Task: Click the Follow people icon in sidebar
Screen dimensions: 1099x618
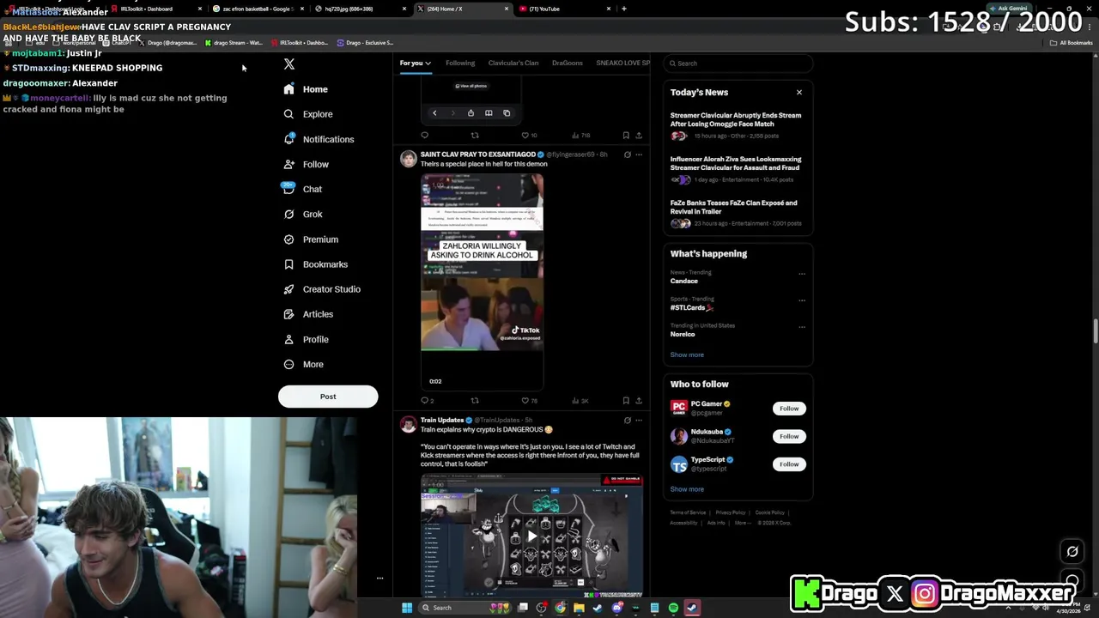Action: 288,164
